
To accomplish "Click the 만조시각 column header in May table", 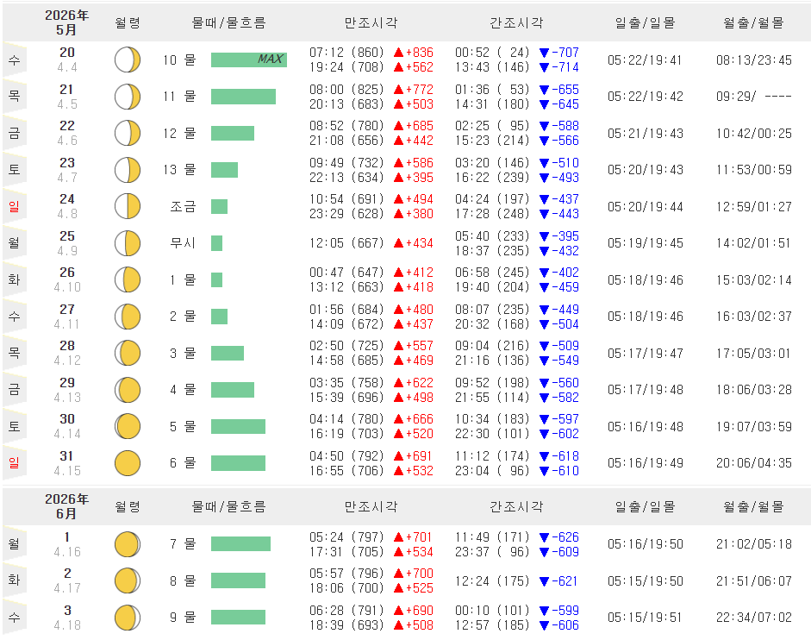I will (x=371, y=22).
